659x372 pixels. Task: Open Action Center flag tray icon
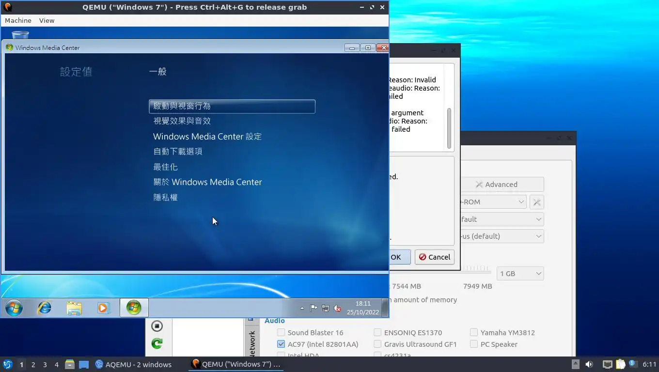click(314, 308)
